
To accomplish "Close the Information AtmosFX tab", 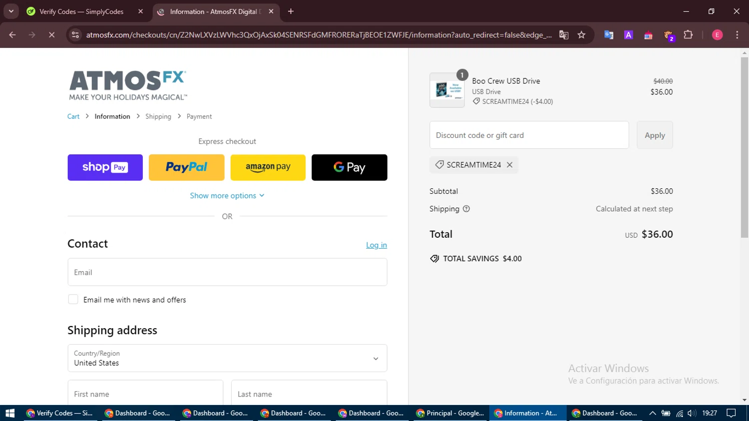I will [271, 11].
